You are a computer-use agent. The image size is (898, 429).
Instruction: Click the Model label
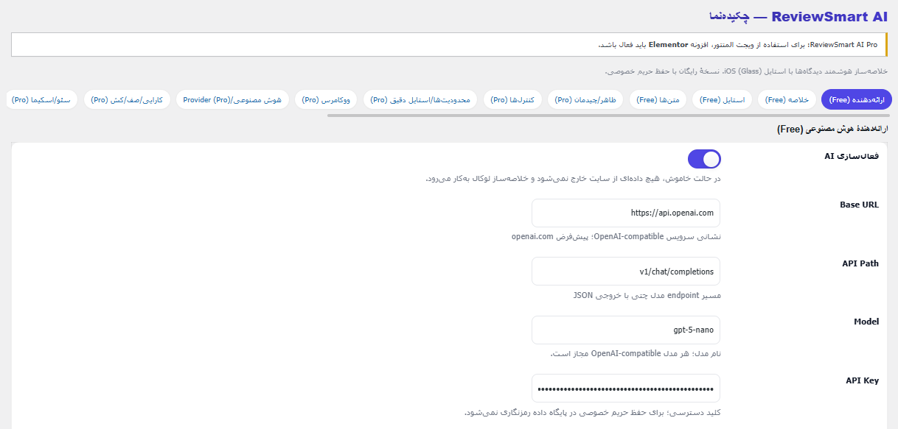pos(866,322)
